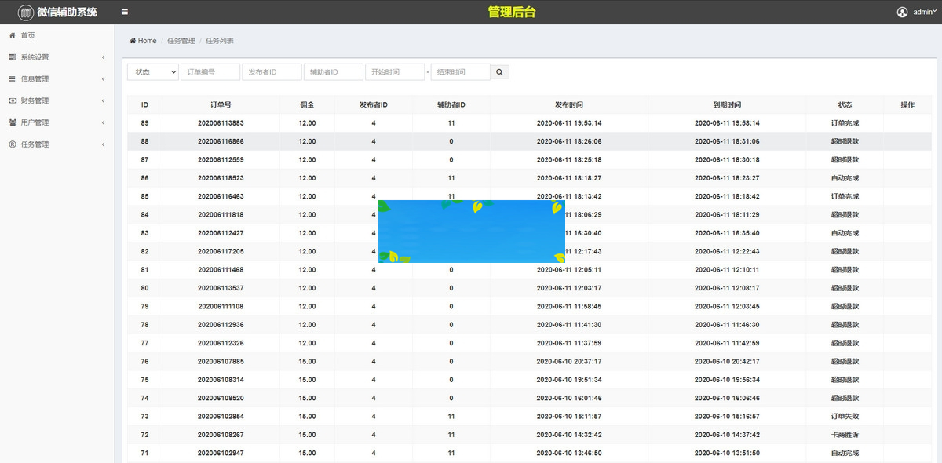Open 任务管理 in the sidebar menu
Viewport: 942px width, 463px height.
(x=35, y=144)
